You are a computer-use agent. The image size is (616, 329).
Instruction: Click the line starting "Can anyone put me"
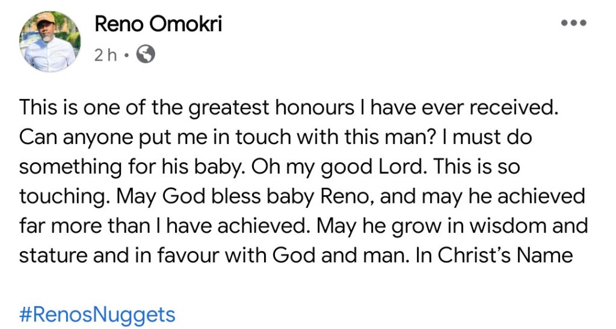point(276,139)
